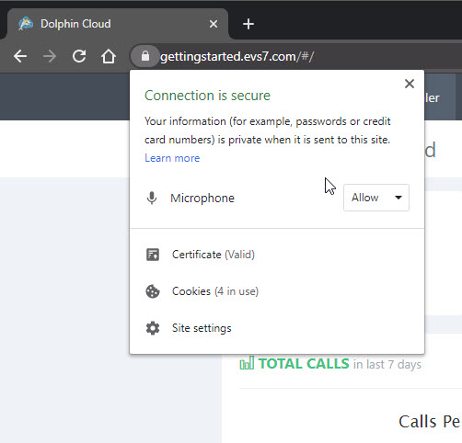The height and width of the screenshot is (443, 462).
Task: Click the TOTAL CALLS heading text
Action: [304, 364]
